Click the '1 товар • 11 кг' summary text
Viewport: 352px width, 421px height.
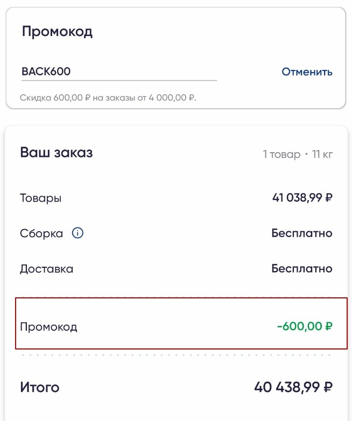(x=297, y=154)
